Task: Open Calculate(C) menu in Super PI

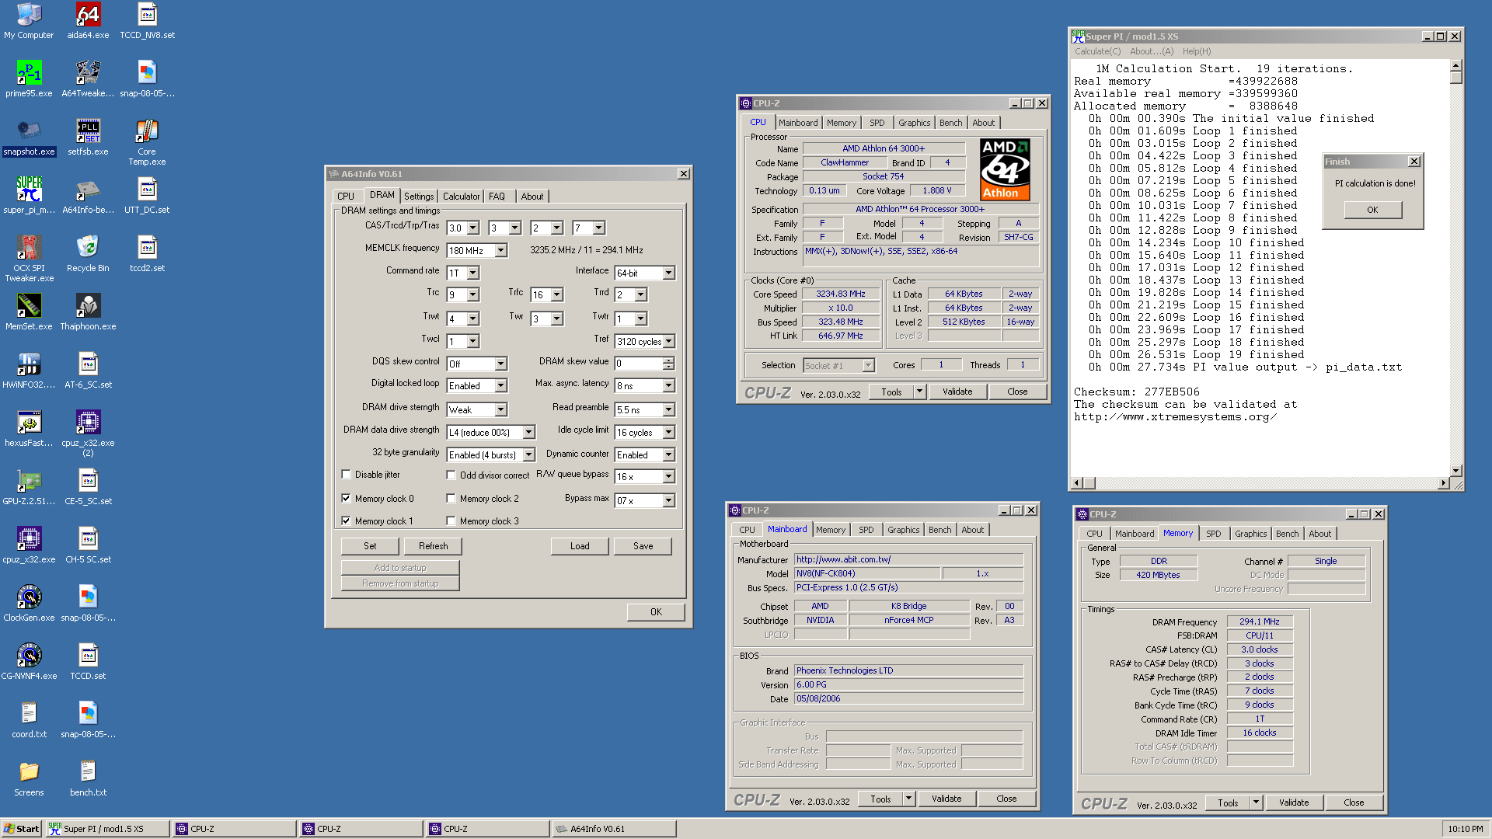Action: (1097, 51)
